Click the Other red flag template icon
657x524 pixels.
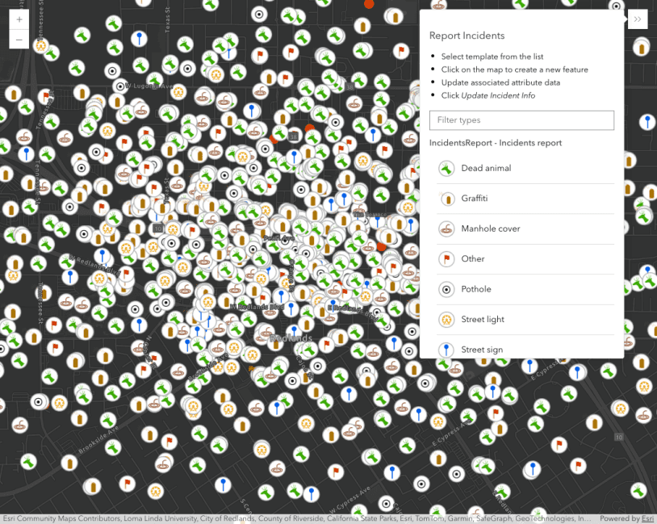point(446,259)
